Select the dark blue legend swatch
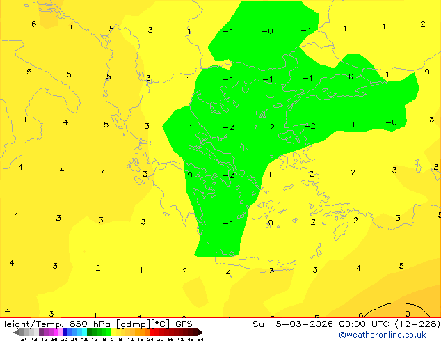The height and width of the screenshot is (341, 441). pos(65,332)
